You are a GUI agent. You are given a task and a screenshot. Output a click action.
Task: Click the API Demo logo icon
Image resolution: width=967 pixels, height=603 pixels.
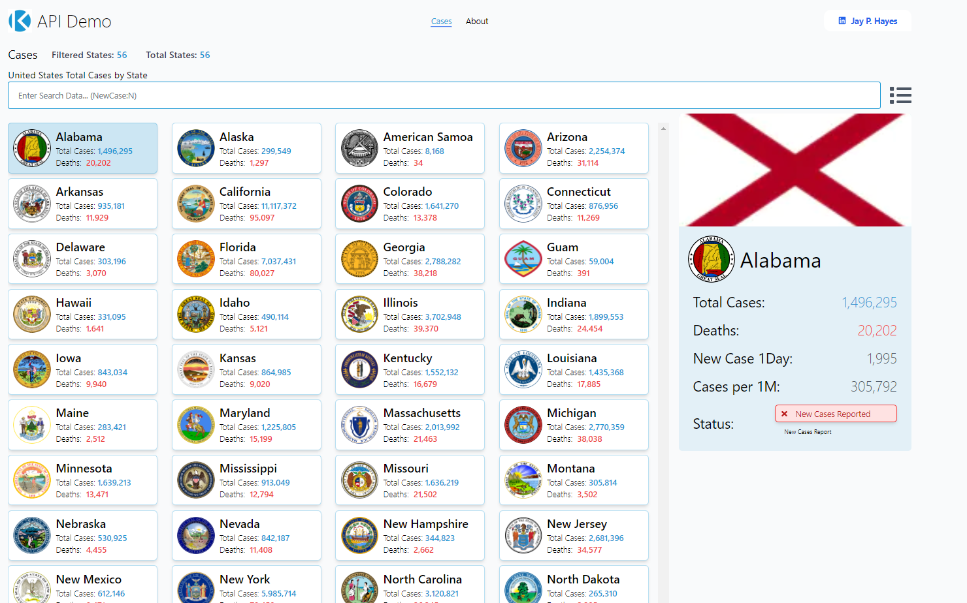click(x=20, y=21)
